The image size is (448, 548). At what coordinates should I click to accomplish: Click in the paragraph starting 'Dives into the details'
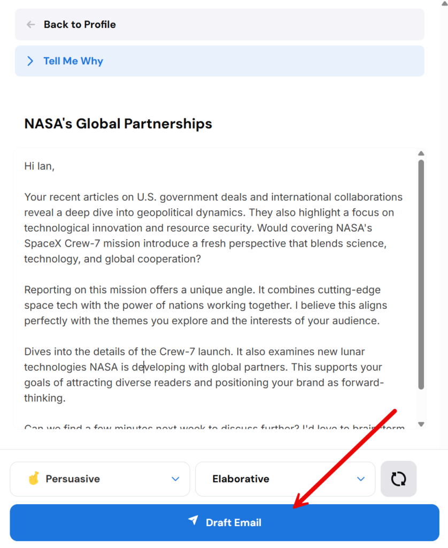204,375
